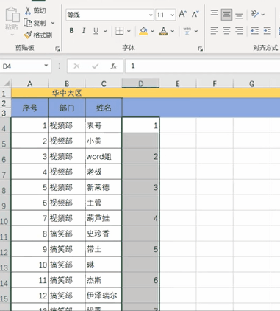Viewport: 280px width, 311px height.
Task: Click the text orientation icon
Action: (255, 15)
